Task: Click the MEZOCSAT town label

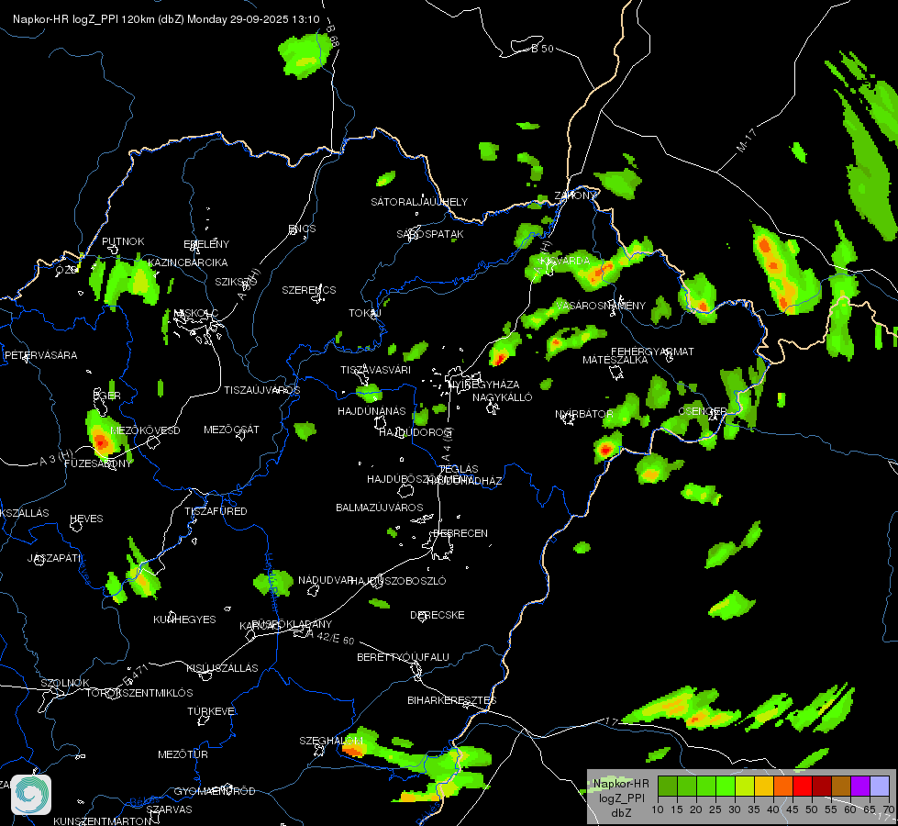Action: (231, 430)
